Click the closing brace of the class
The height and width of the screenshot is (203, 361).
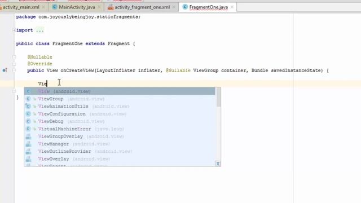(x=17, y=98)
